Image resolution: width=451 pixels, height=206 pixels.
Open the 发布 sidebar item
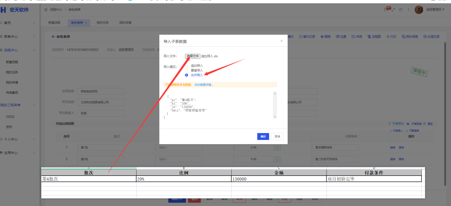point(9,127)
